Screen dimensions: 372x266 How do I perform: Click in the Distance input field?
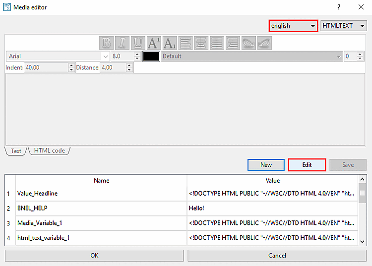(x=113, y=68)
